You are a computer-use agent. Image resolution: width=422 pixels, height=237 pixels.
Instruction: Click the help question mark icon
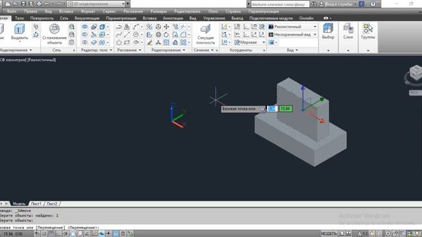point(373,4)
